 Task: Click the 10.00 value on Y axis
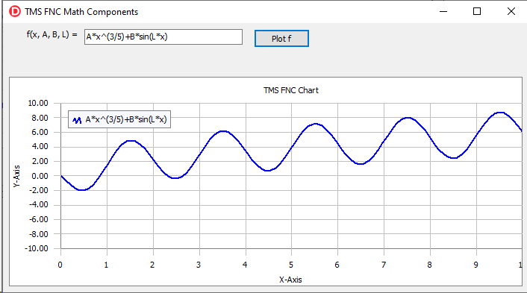(x=38, y=103)
